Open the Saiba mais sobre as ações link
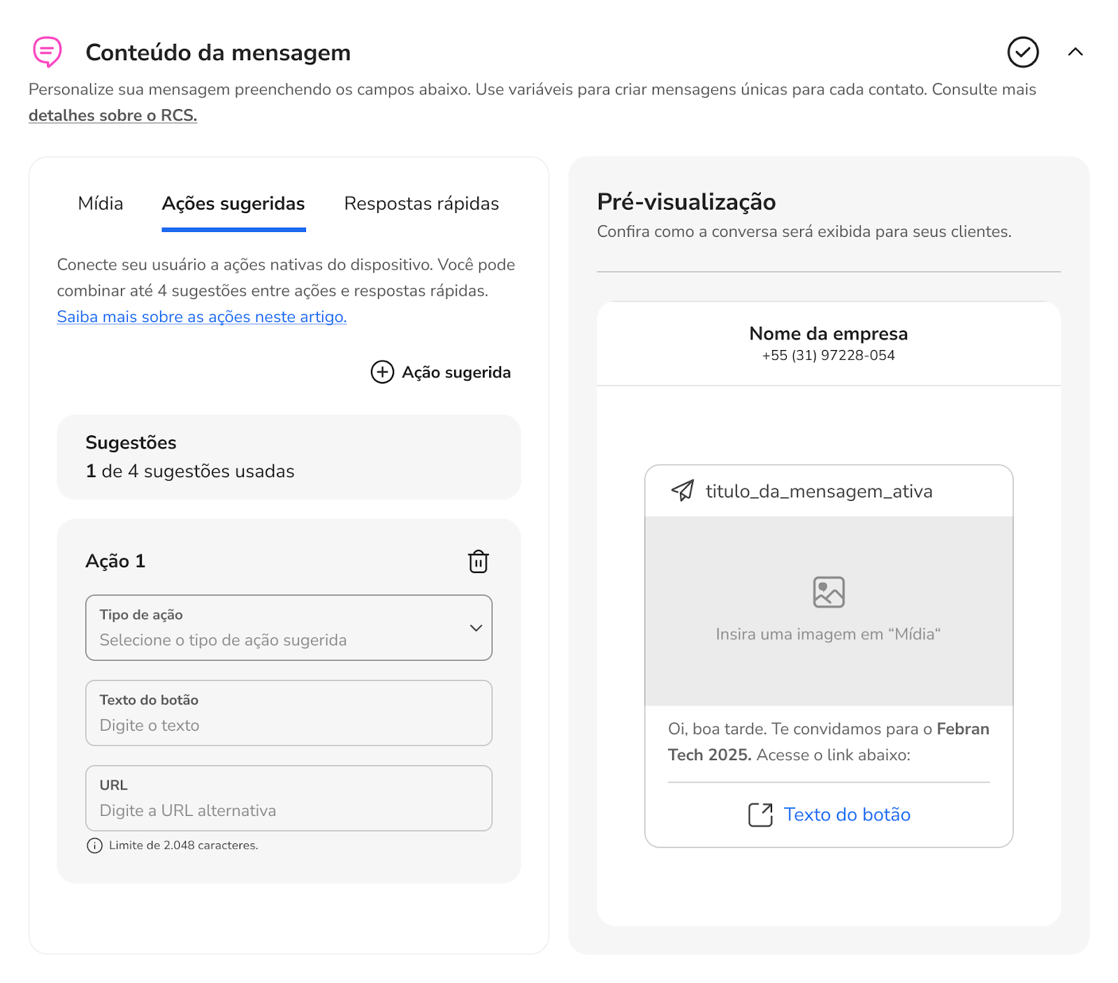The width and height of the screenshot is (1118, 983). click(x=202, y=316)
